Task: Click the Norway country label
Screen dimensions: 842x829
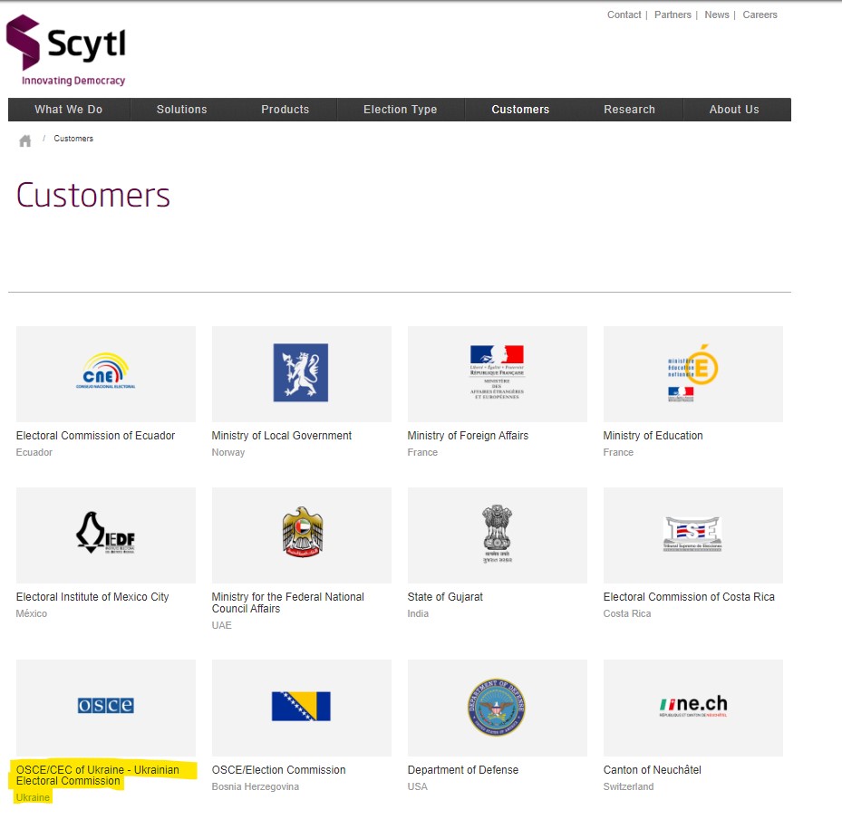Action: pyautogui.click(x=228, y=452)
